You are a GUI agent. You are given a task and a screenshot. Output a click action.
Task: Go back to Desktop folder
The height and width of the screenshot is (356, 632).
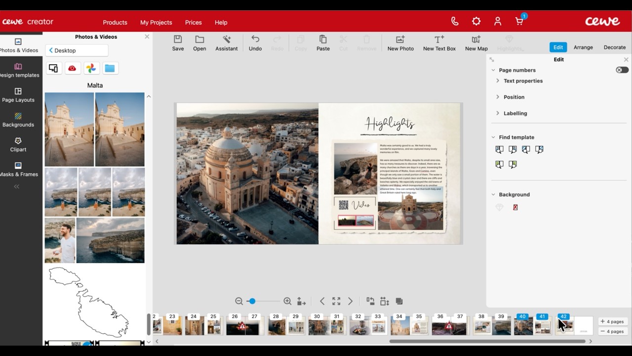click(77, 50)
